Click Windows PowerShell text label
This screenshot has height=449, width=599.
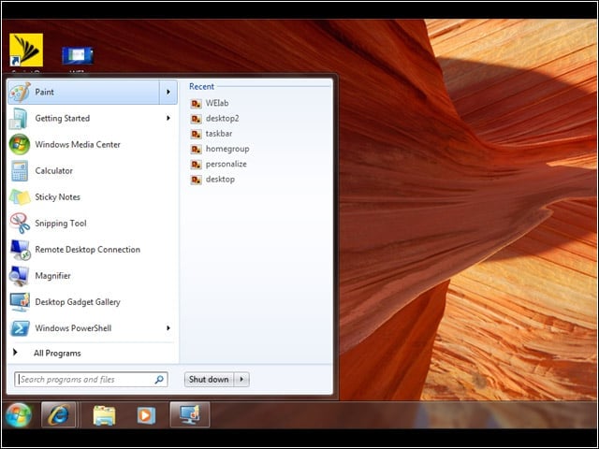pyautogui.click(x=73, y=328)
